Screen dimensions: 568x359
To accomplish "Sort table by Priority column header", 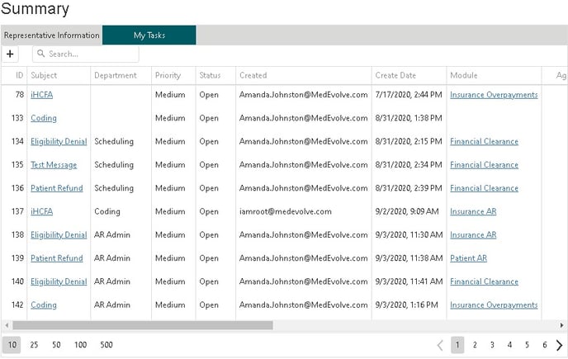I will pos(168,75).
